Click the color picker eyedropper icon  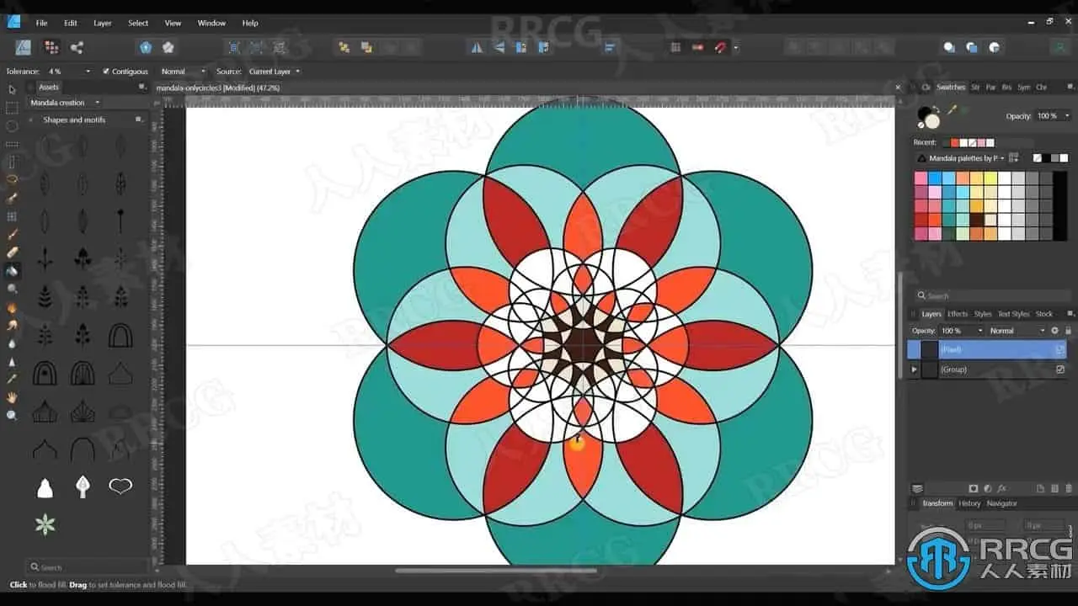pyautogui.click(x=953, y=109)
